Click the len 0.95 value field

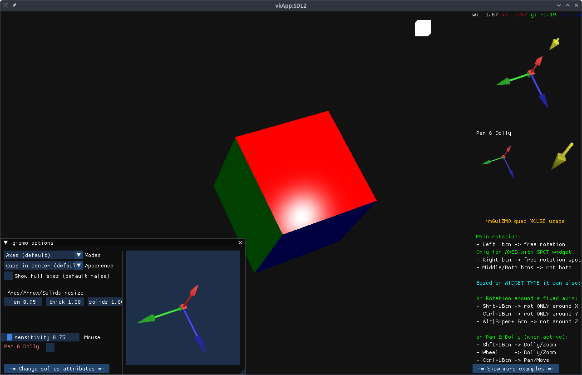pyautogui.click(x=23, y=302)
